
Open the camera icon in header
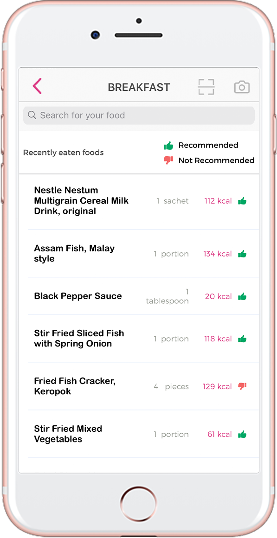click(x=242, y=87)
